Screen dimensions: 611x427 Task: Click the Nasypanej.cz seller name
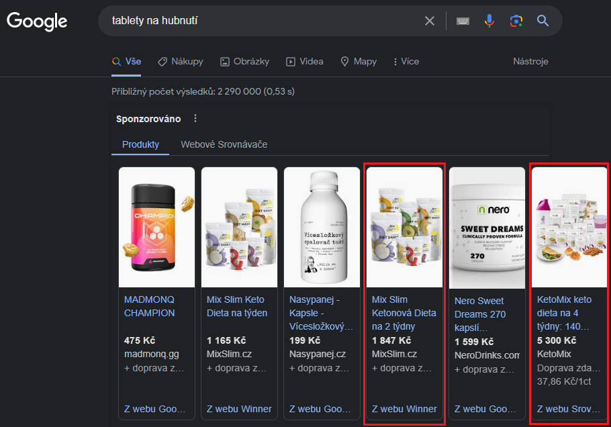point(318,354)
